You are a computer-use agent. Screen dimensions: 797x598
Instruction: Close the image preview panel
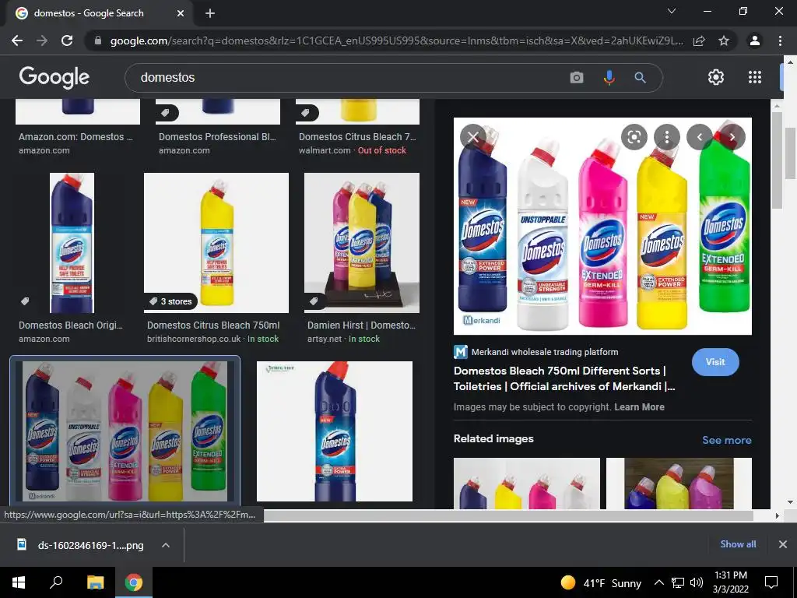pos(472,137)
